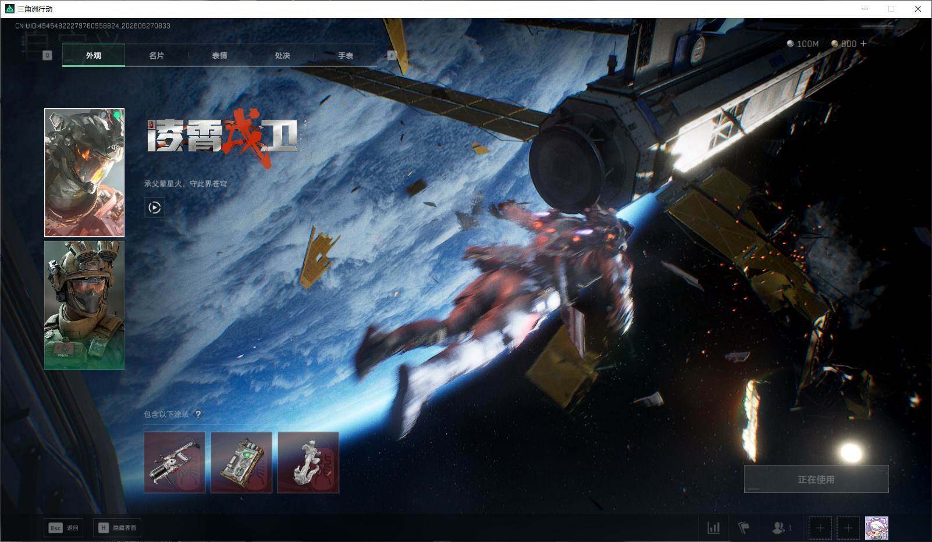Click the second empty squad slot plus
The height and width of the screenshot is (542, 932).
[848, 528]
